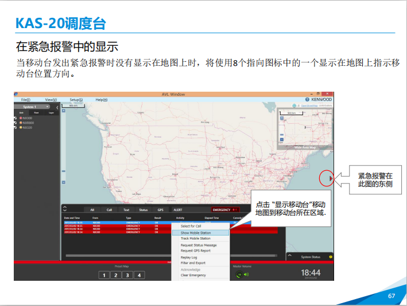Click the horizontal scrollbar under the log list
The width and height of the screenshot is (407, 306).
click(115, 255)
